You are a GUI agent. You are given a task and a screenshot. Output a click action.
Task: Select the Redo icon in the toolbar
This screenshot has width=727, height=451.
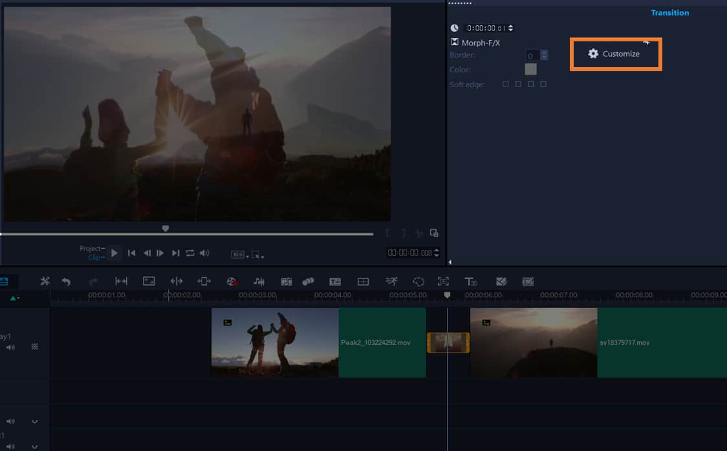click(x=92, y=281)
